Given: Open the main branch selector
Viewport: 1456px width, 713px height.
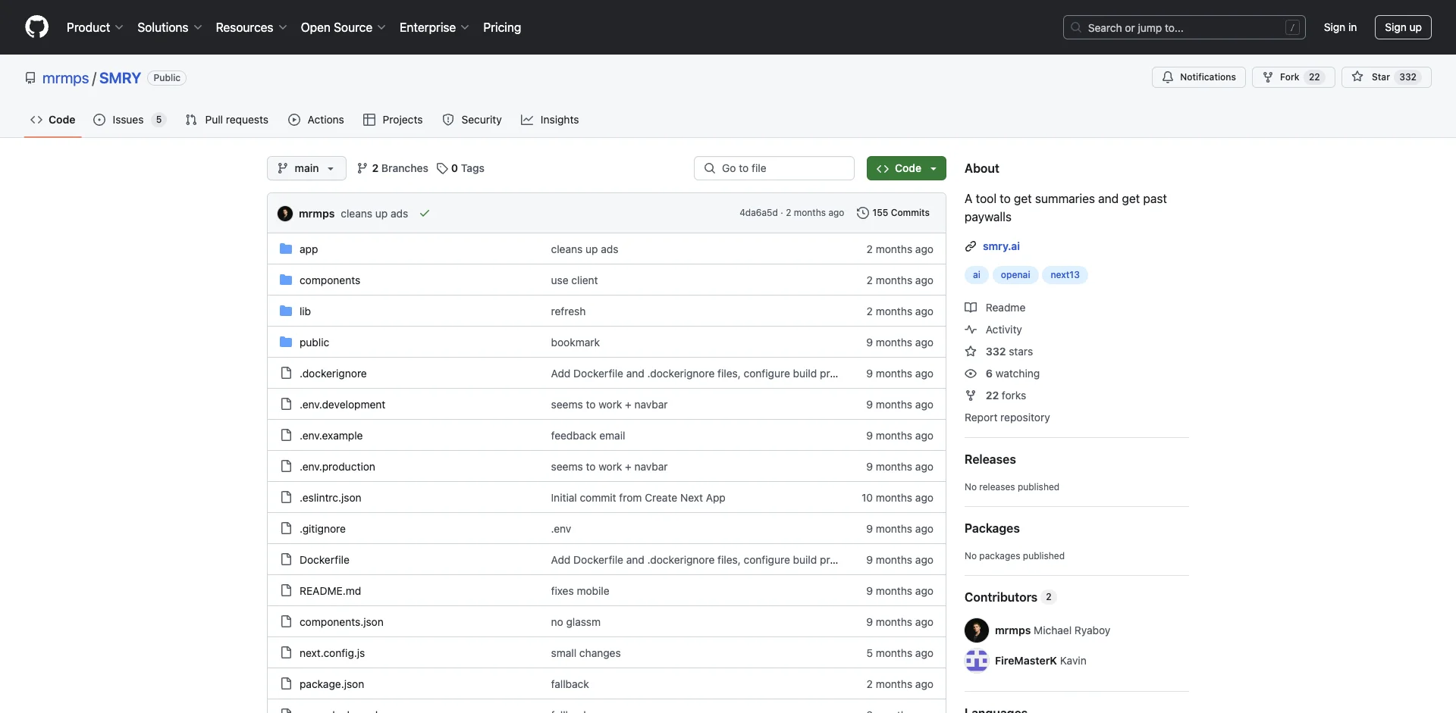Looking at the screenshot, I should [x=306, y=168].
